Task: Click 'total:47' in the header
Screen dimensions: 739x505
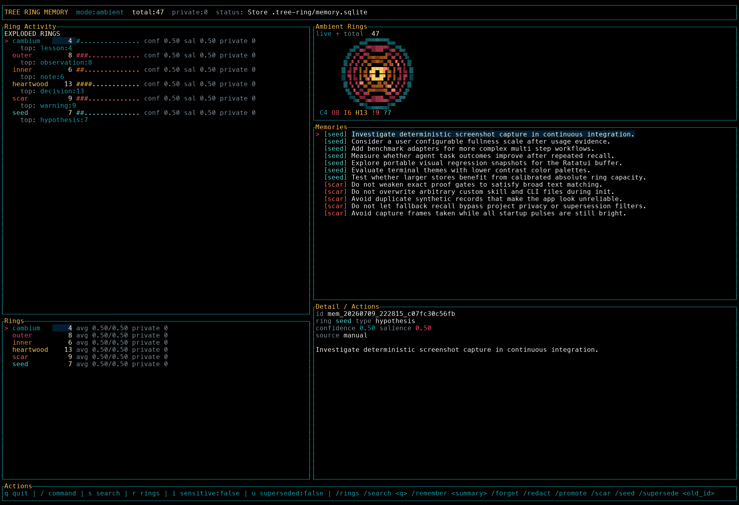Action: [148, 12]
